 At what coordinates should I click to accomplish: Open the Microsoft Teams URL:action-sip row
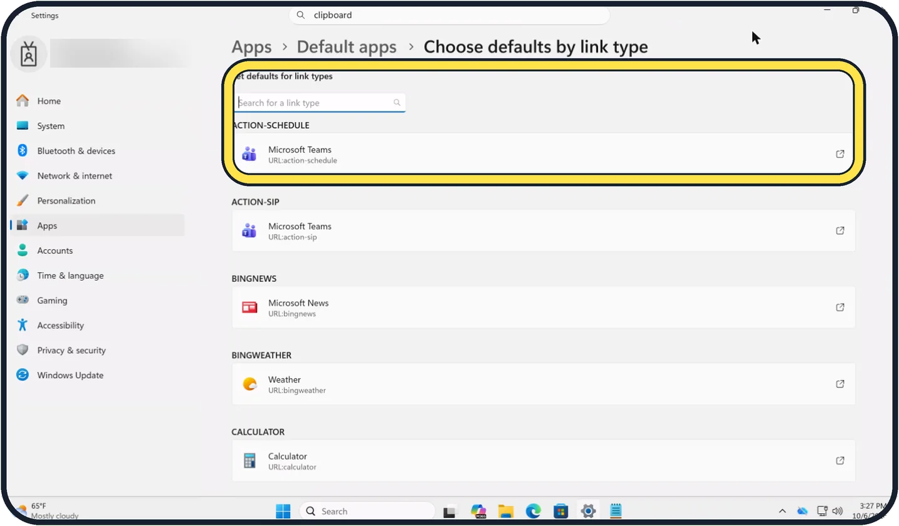tap(543, 230)
